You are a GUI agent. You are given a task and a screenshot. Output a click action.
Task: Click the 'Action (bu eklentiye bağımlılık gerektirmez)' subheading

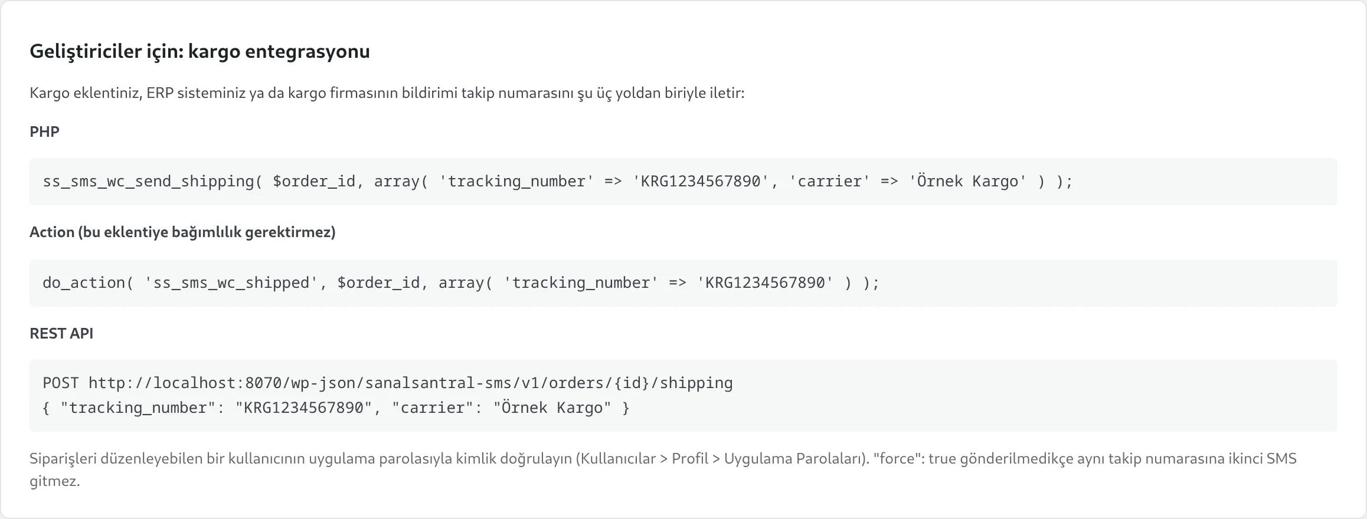click(x=182, y=232)
